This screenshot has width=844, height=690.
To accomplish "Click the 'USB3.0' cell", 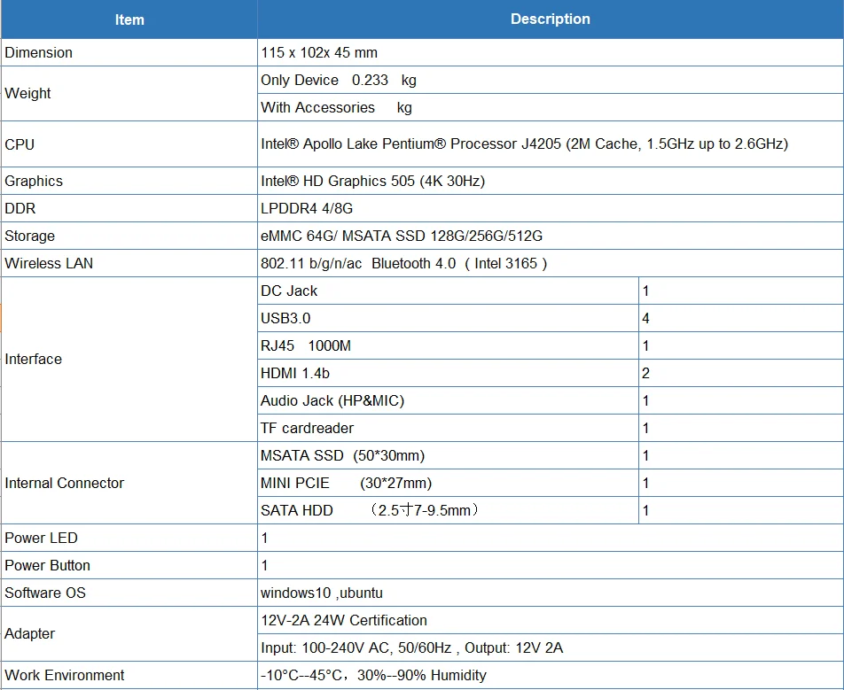I will coord(448,318).
